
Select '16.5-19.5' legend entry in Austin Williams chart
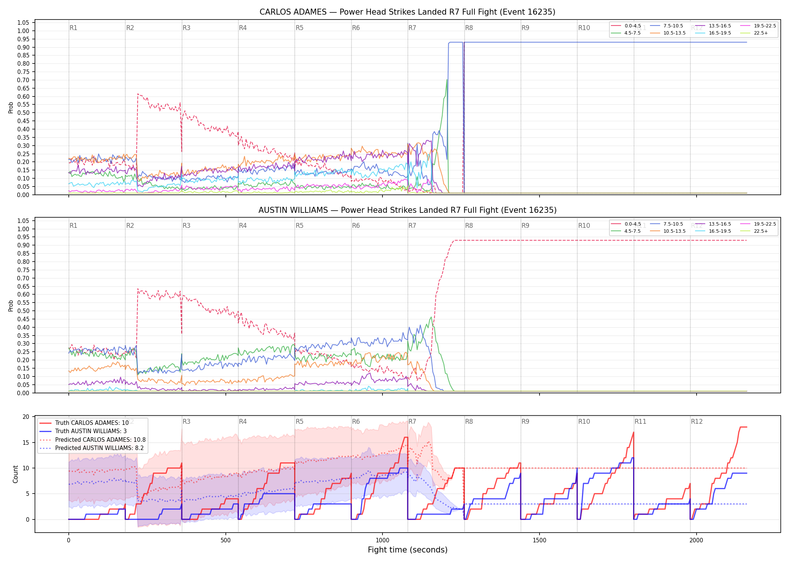713,231
